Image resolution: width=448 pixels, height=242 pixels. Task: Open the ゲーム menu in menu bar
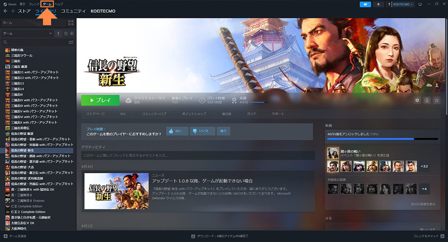point(47,4)
